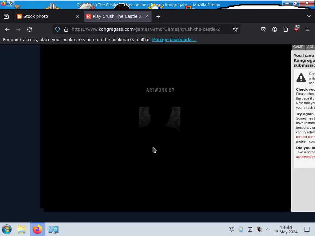Image resolution: width=315 pixels, height=236 pixels.
Task: Reload the current page
Action: (30, 29)
